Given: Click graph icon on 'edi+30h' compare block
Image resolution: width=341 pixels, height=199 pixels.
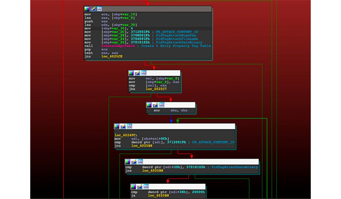Looking at the screenshot, I should tap(141, 162).
